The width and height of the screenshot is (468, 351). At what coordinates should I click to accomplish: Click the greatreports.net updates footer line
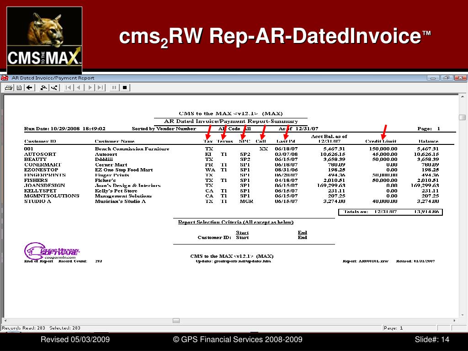[234, 261]
